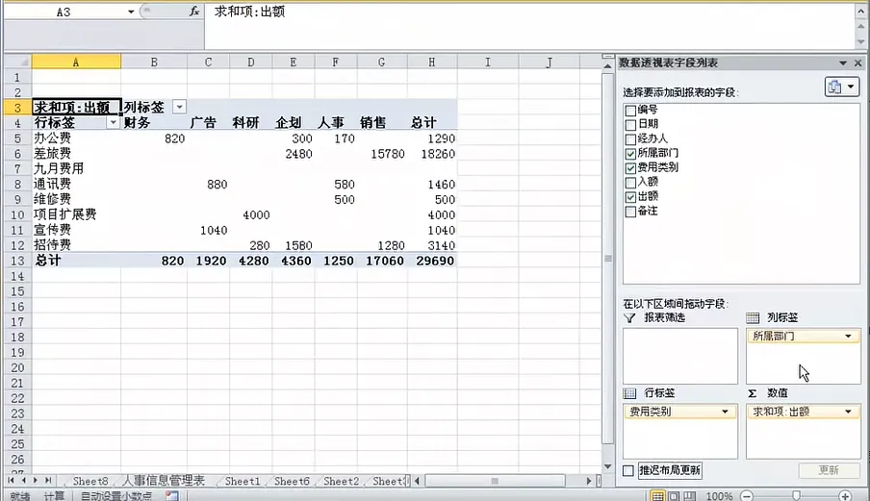Click the zoom slider handle

click(796, 495)
